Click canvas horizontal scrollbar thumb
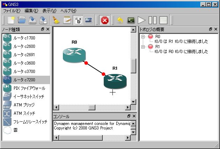The height and width of the screenshot is (149, 220). 92,107
